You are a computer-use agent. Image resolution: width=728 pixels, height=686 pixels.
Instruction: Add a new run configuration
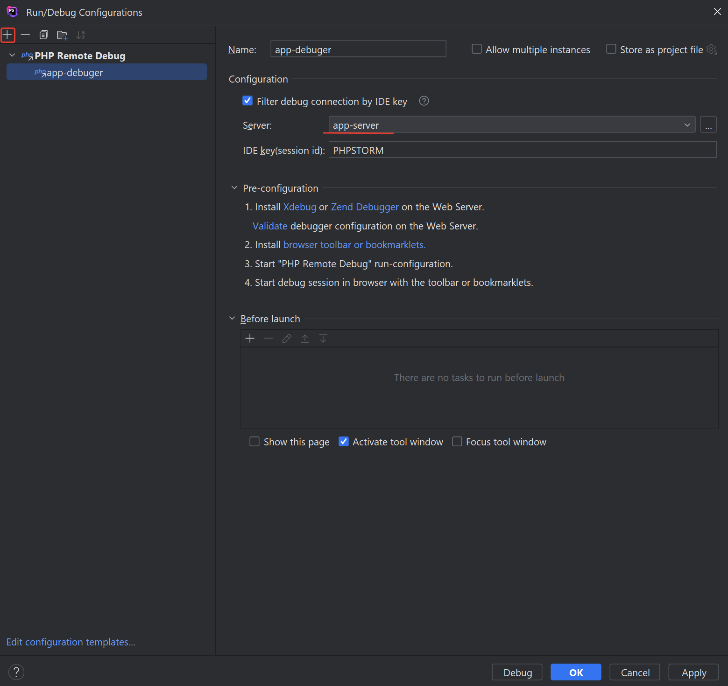[x=8, y=35]
